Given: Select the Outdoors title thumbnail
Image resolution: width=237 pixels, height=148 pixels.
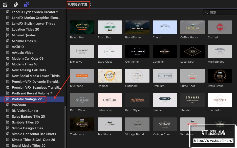Looking at the screenshot, I should coord(137,76).
